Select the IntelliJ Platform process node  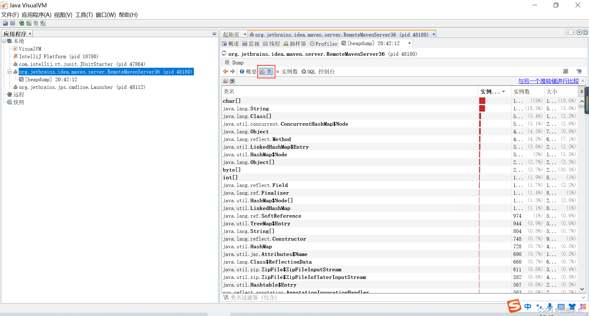pyautogui.click(x=58, y=56)
